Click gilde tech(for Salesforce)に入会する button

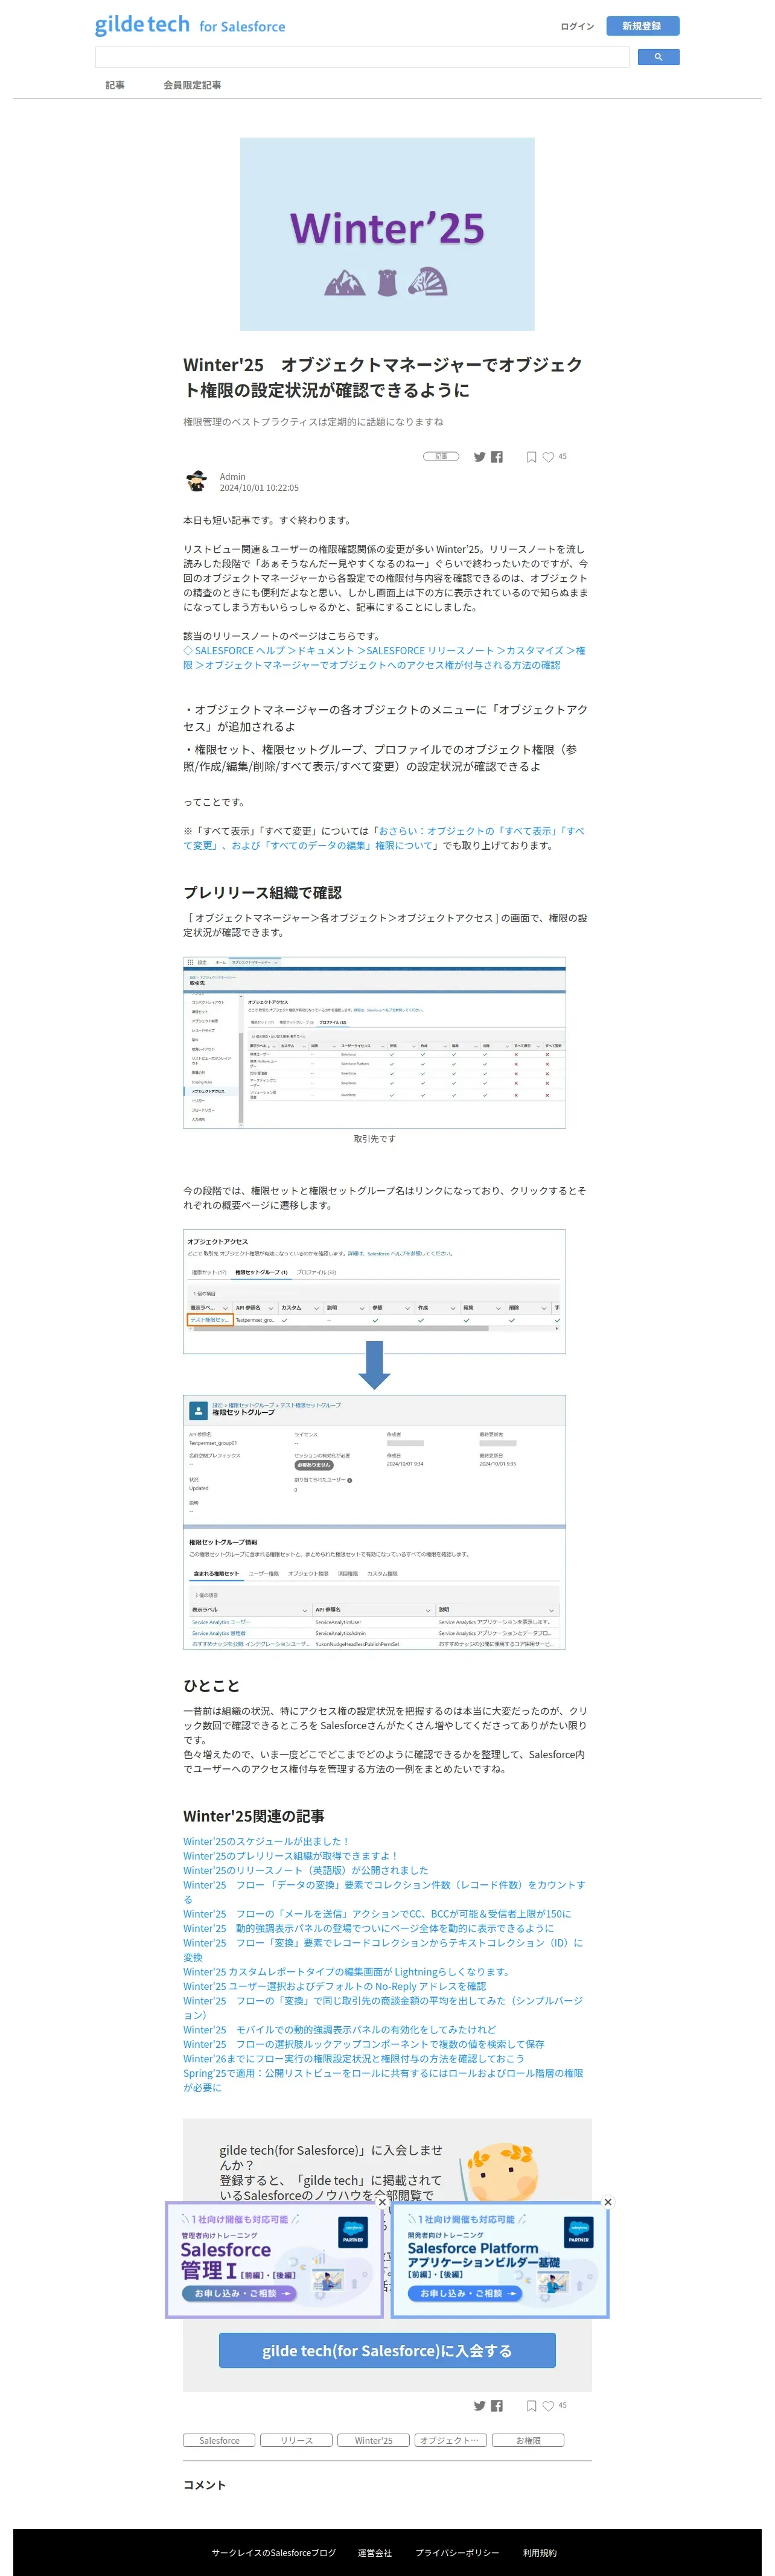[x=387, y=2350]
